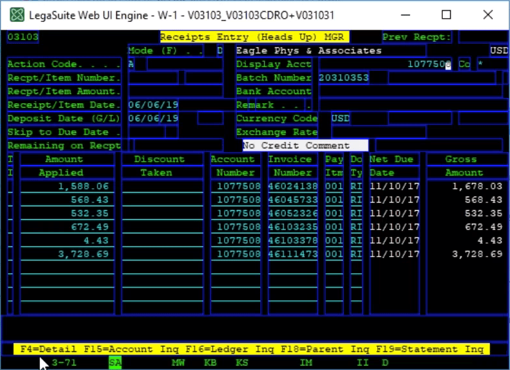Click the IM status indicator
The width and height of the screenshot is (510, 370).
(306, 362)
